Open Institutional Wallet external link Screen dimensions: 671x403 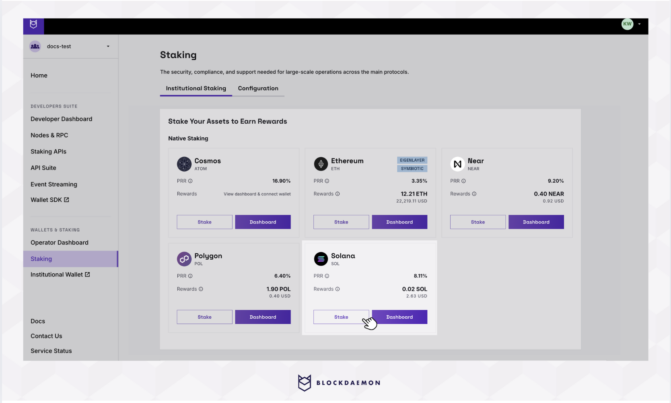(x=60, y=275)
